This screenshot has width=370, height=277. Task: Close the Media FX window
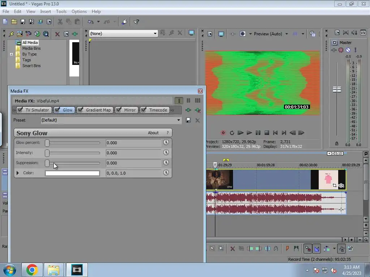pos(200,91)
